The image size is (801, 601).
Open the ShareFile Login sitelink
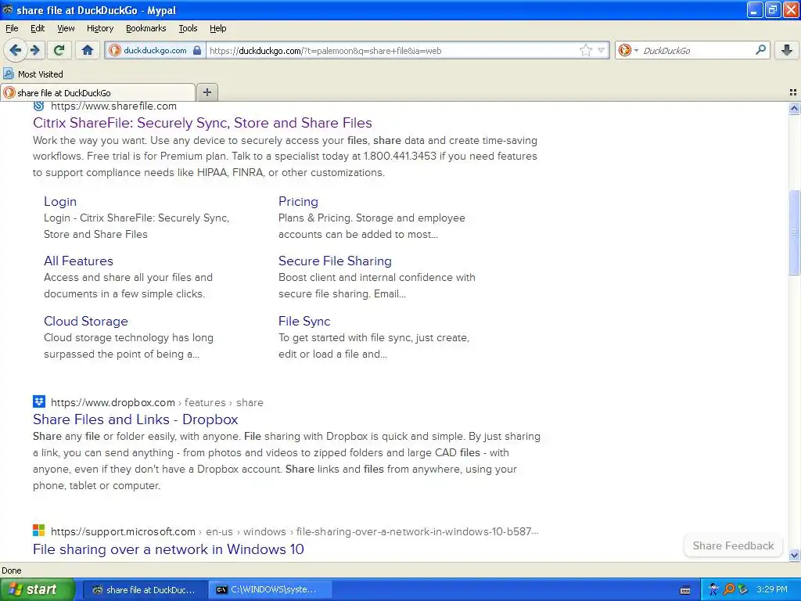point(60,201)
